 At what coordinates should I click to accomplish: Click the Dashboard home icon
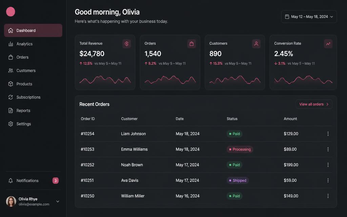[x=11, y=31]
